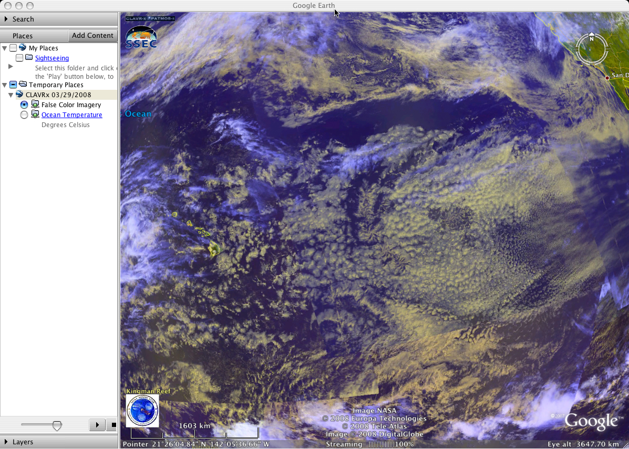Click the Degrees Celsius description text
The height and width of the screenshot is (449, 629).
click(65, 124)
